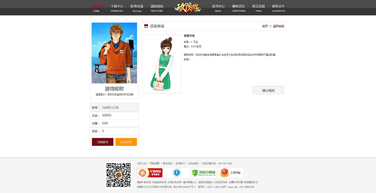Go to the 下载中心 DOWNLOAD page
376x193 pixels.
click(x=117, y=8)
